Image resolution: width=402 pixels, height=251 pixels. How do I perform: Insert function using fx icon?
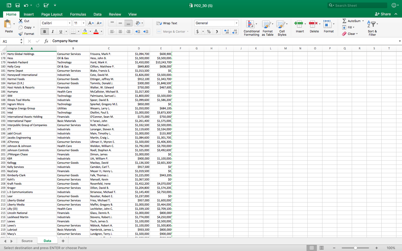pos(46,41)
